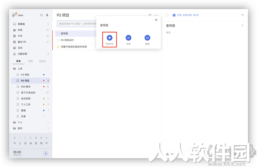Screen dimensions: 257x167
Task: Edit the 宣传图 title in detail pane
Action: pos(170,26)
